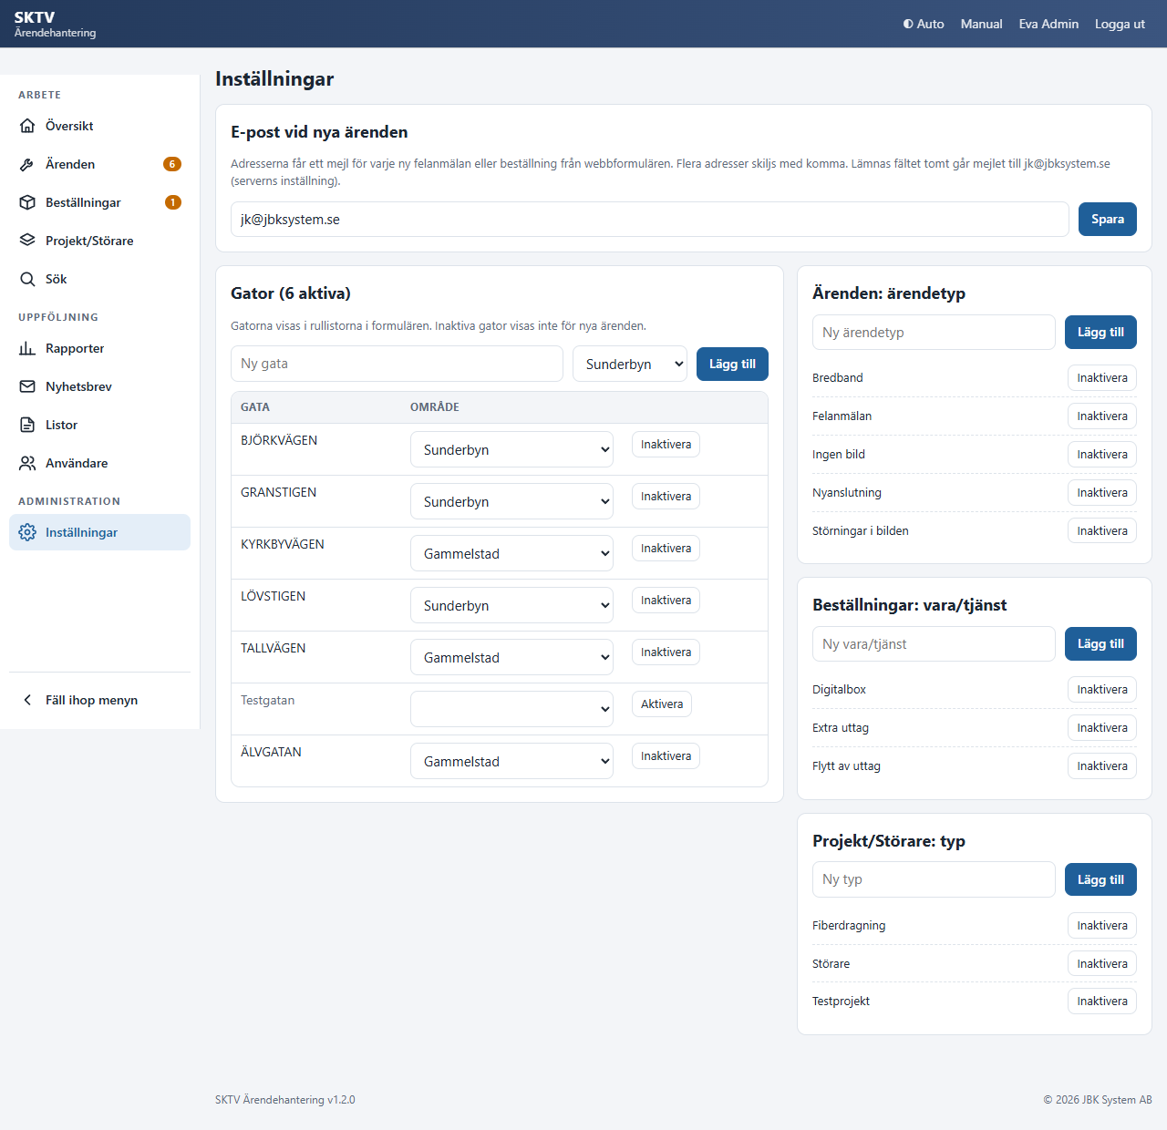
Task: Click the Sök magnifier icon
Action: click(27, 279)
